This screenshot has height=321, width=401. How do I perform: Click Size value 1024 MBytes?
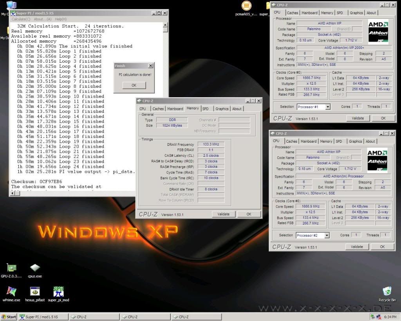tap(172, 125)
